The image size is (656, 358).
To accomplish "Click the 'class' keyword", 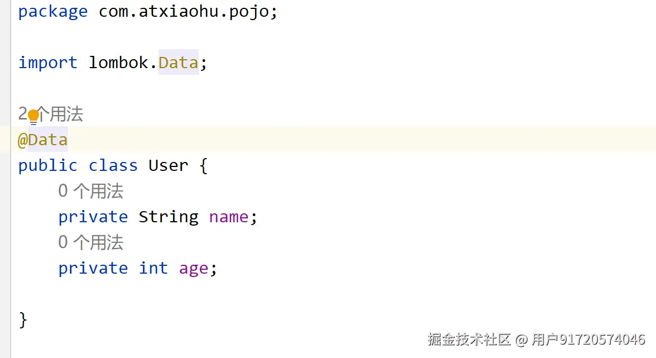I will point(113,165).
